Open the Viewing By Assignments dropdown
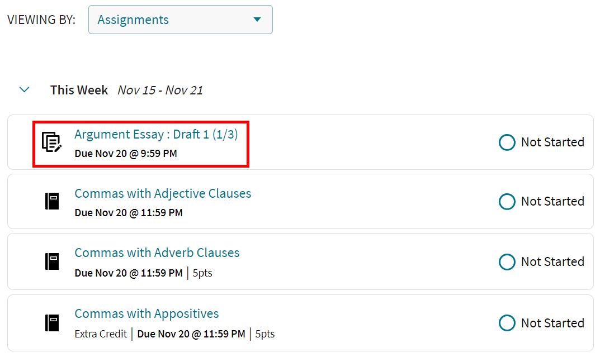The width and height of the screenshot is (600, 357). coord(180,19)
